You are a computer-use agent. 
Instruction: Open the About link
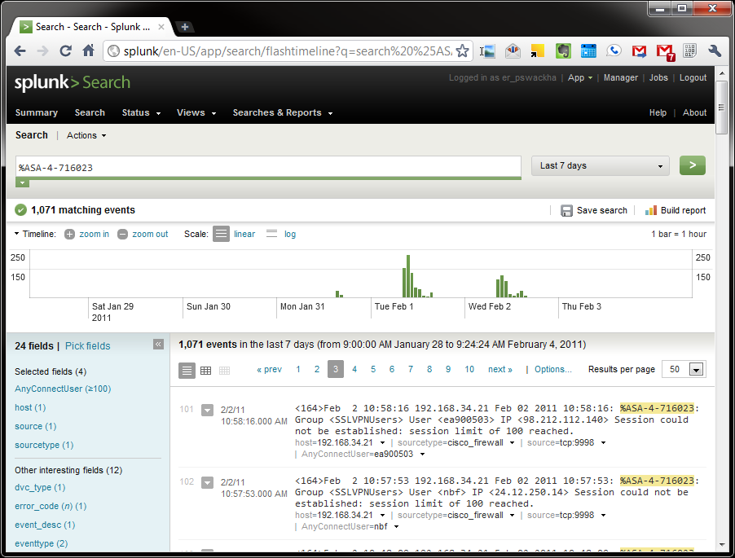tap(694, 112)
